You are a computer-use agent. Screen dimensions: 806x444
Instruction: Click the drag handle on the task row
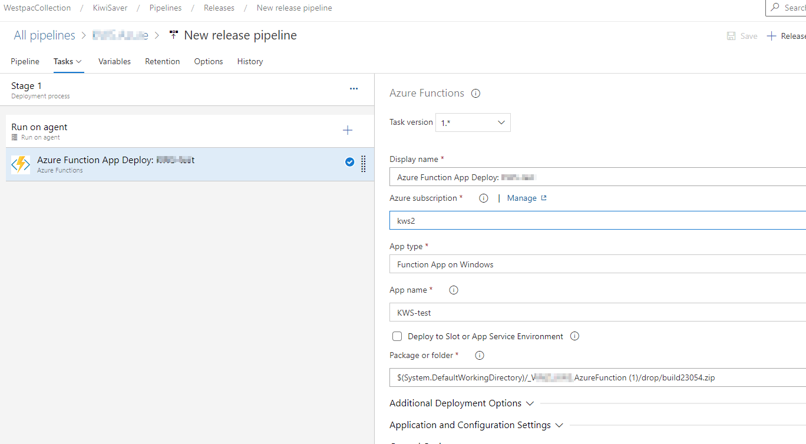tap(363, 164)
